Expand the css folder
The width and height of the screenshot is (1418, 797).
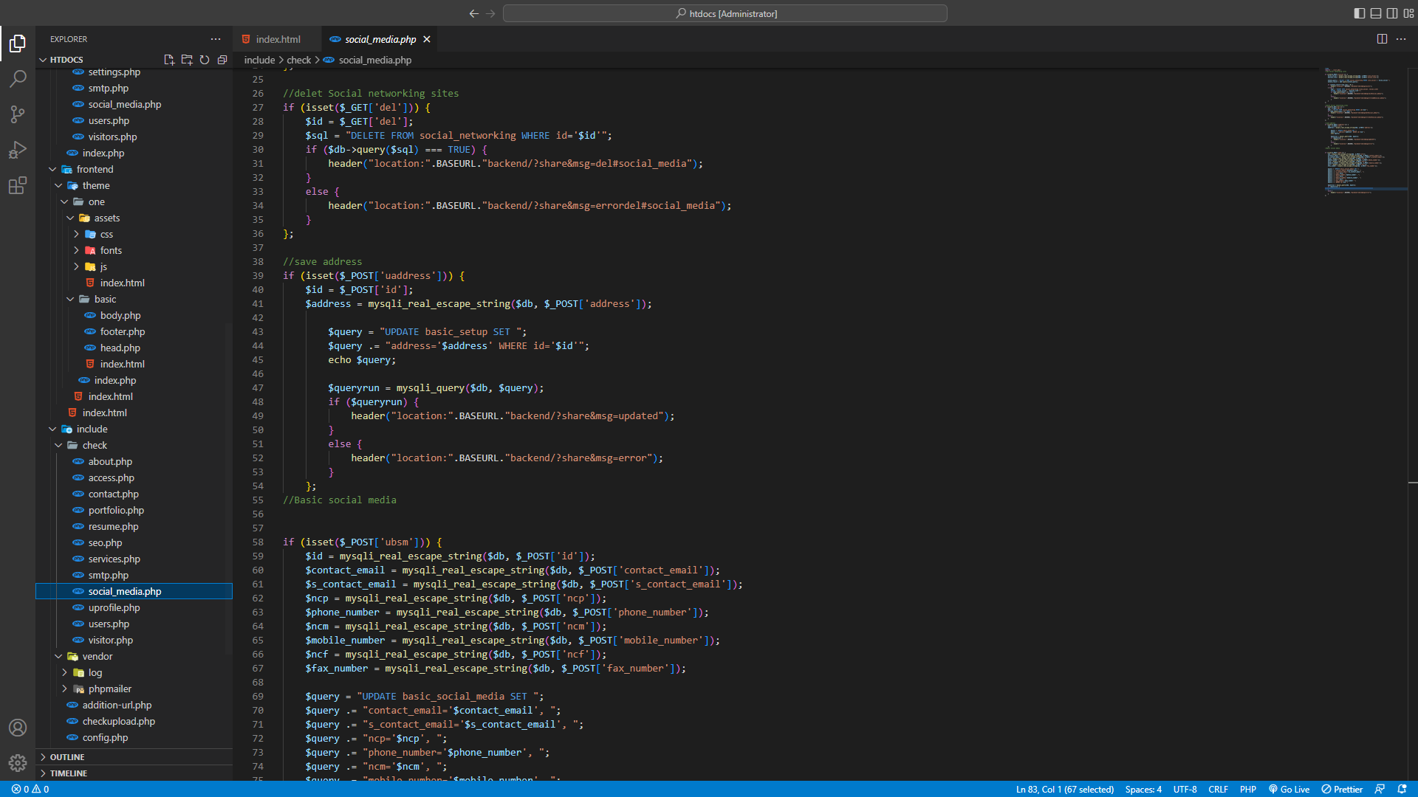(106, 234)
